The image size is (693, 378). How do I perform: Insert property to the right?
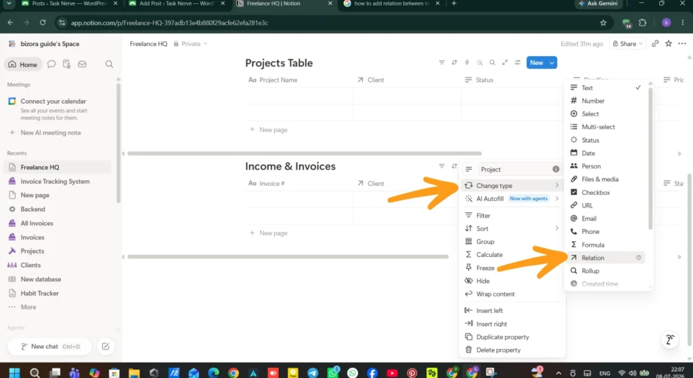512,324
